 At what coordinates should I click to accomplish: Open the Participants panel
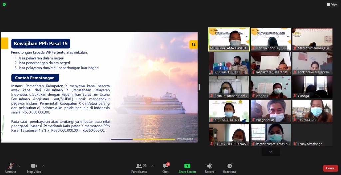point(139,167)
